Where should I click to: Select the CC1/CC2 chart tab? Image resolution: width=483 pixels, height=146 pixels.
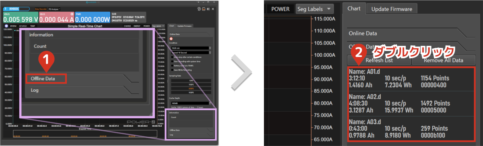pyautogui.click(x=23, y=26)
